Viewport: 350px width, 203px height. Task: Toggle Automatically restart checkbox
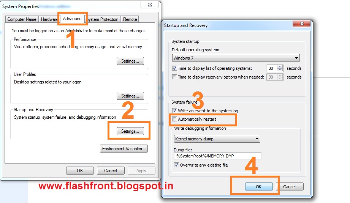pos(174,119)
